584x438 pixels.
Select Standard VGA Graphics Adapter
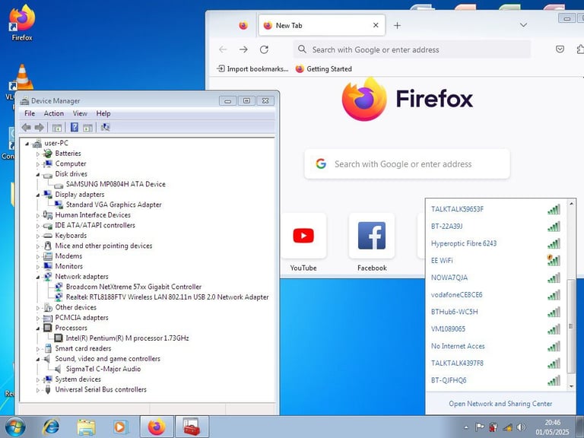pyautogui.click(x=113, y=205)
